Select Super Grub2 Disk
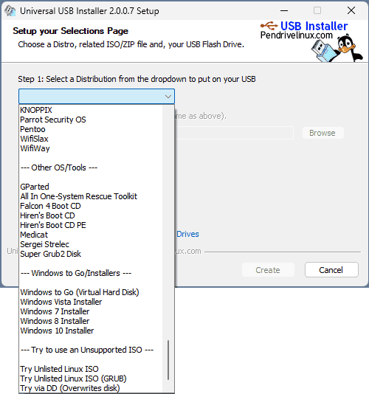369x394 pixels. tap(50, 254)
